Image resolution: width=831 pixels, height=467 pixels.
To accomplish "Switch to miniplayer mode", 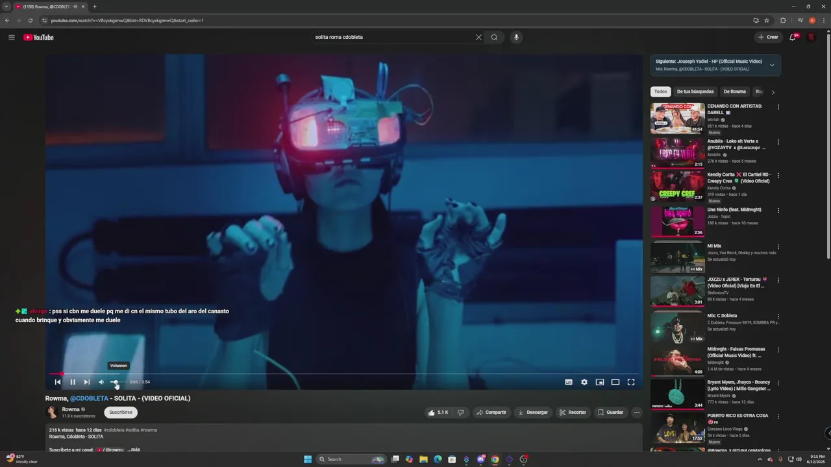I will click(x=600, y=382).
